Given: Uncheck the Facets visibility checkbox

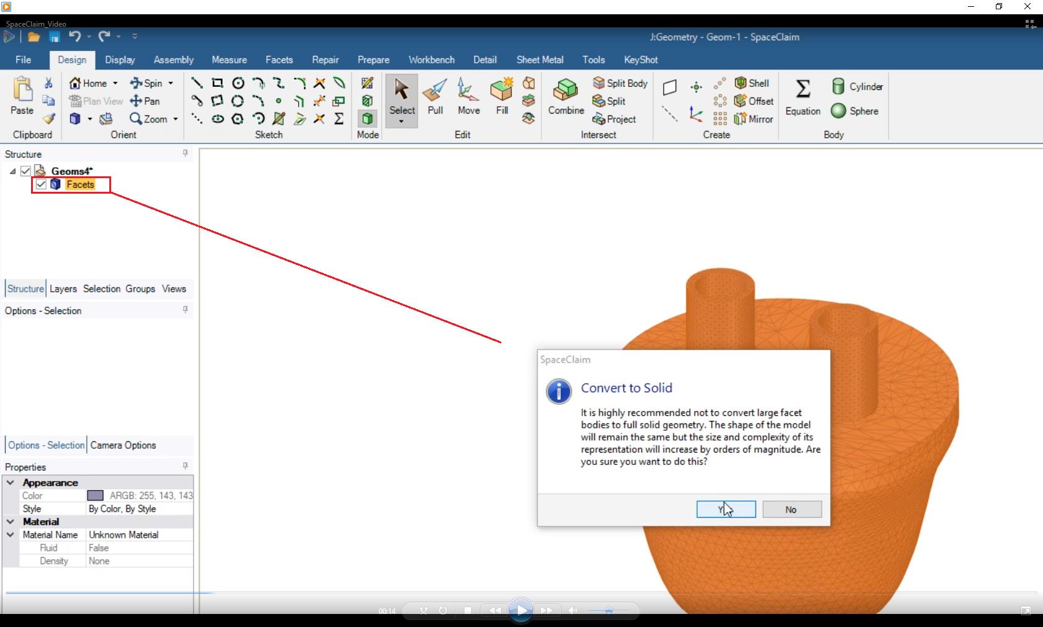Looking at the screenshot, I should 41,184.
